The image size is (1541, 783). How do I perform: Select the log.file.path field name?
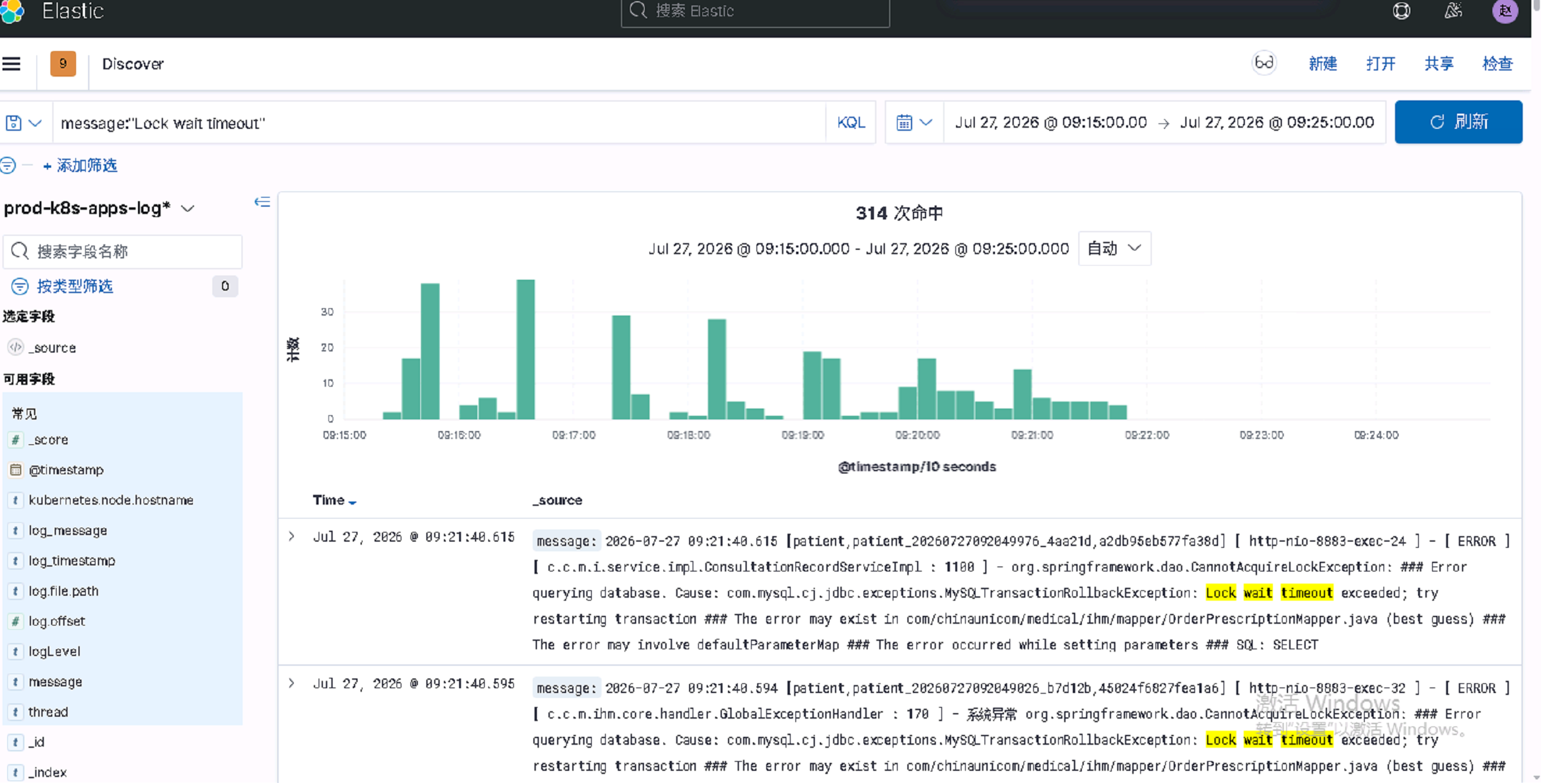click(64, 591)
